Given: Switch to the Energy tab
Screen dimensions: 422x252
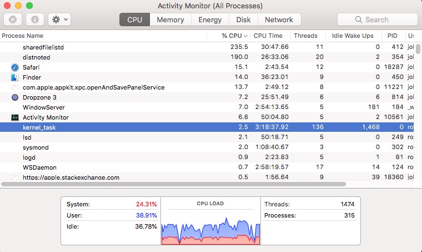Looking at the screenshot, I should click(210, 19).
